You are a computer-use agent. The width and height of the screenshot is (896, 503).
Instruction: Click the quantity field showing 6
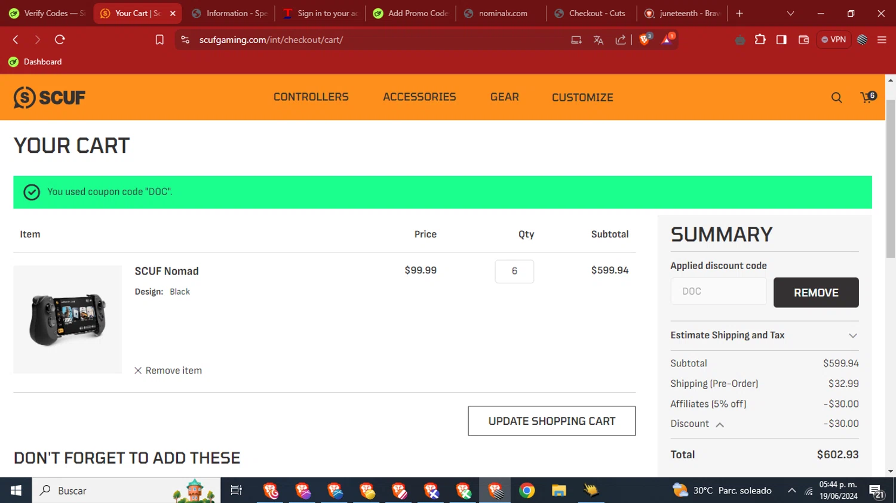[x=514, y=271]
